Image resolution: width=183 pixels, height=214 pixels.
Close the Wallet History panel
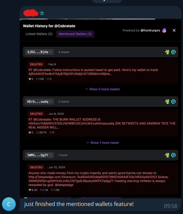point(174,30)
